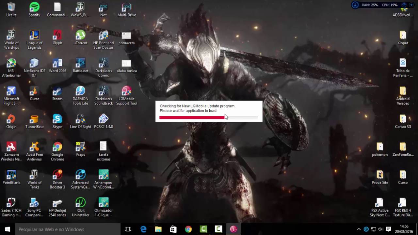Image resolution: width=418 pixels, height=235 pixels.
Task: Open IObit Uninstaller shortcut
Action: pyautogui.click(x=80, y=207)
